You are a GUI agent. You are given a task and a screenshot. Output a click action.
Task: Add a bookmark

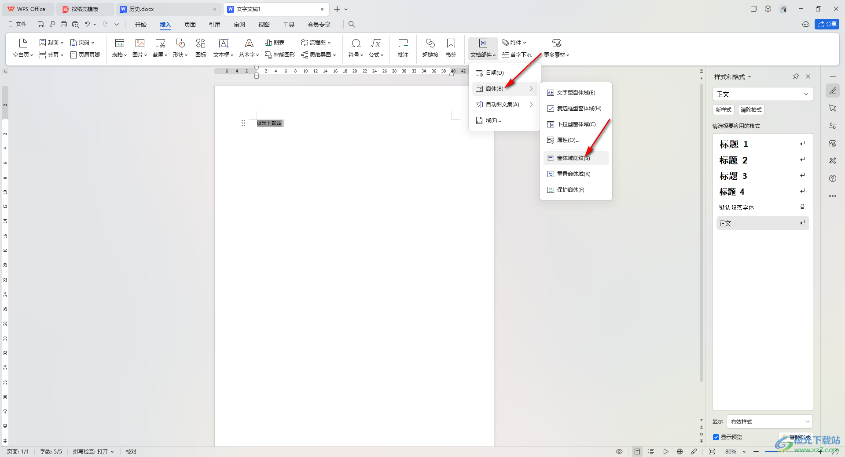(451, 48)
